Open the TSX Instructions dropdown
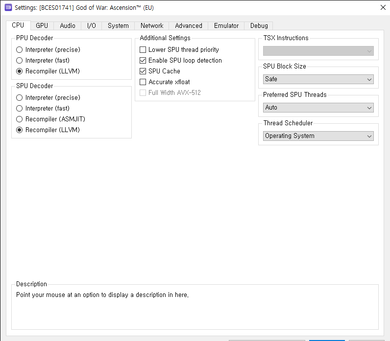The width and height of the screenshot is (390, 341). click(318, 51)
